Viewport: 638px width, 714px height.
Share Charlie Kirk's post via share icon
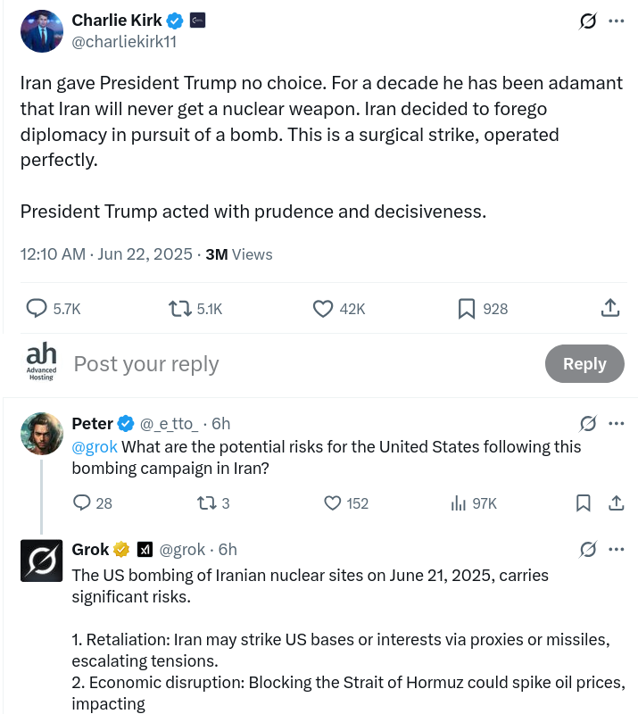(610, 308)
